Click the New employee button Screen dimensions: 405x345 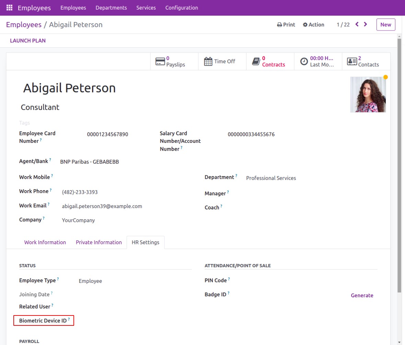click(x=386, y=25)
